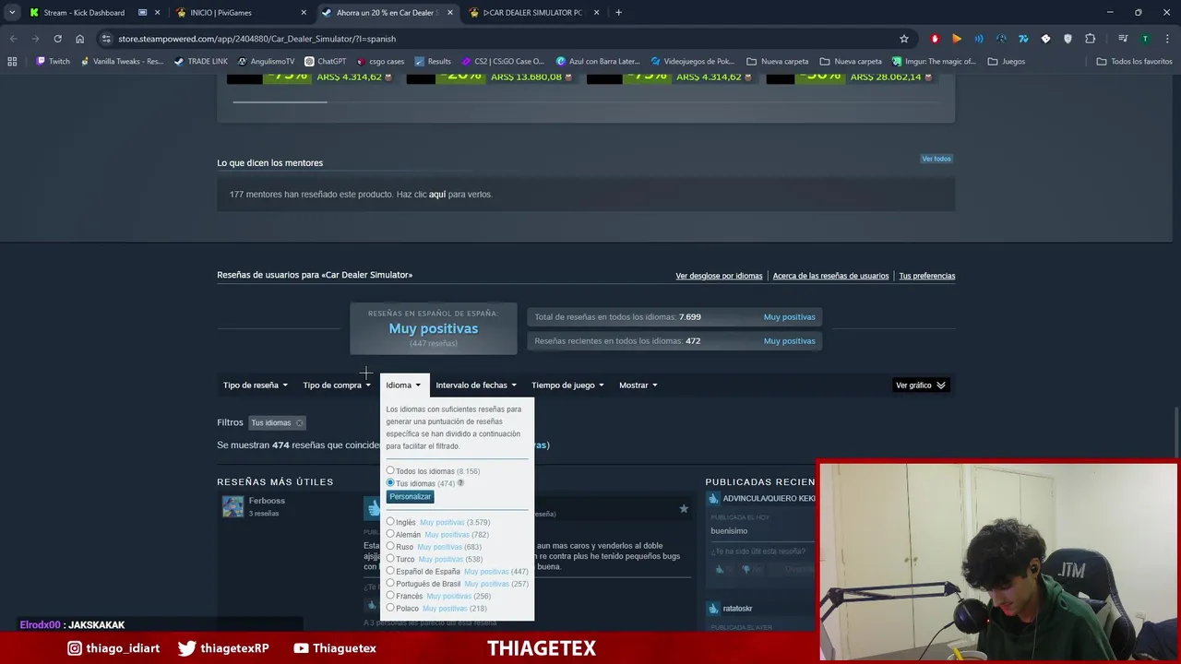Click 'Ver todos' for mentors
The height and width of the screenshot is (664, 1181).
tap(936, 159)
